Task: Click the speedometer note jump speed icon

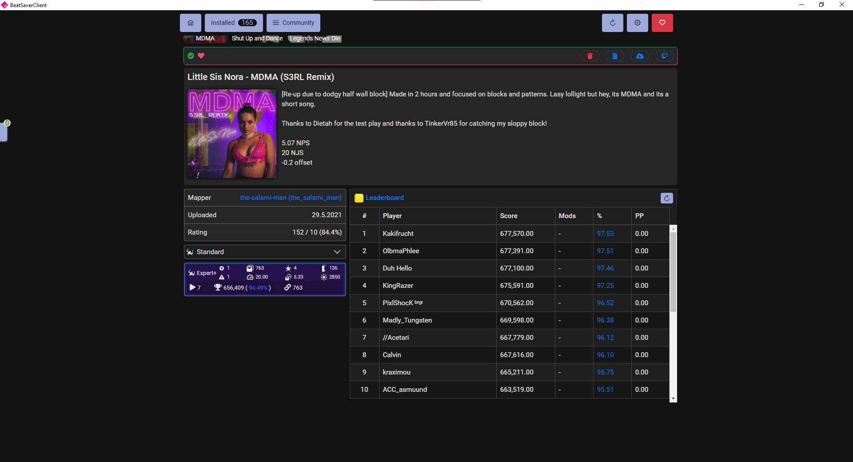Action: (250, 277)
